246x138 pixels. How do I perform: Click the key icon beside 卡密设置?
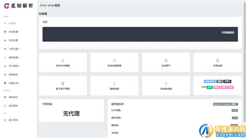[x=5, y=49]
